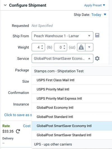This screenshot has height=149, width=112.
Task: Open service settings gear icon
Action: click(x=97, y=59)
